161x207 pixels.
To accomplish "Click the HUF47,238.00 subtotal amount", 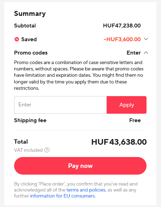I will 122,26.
